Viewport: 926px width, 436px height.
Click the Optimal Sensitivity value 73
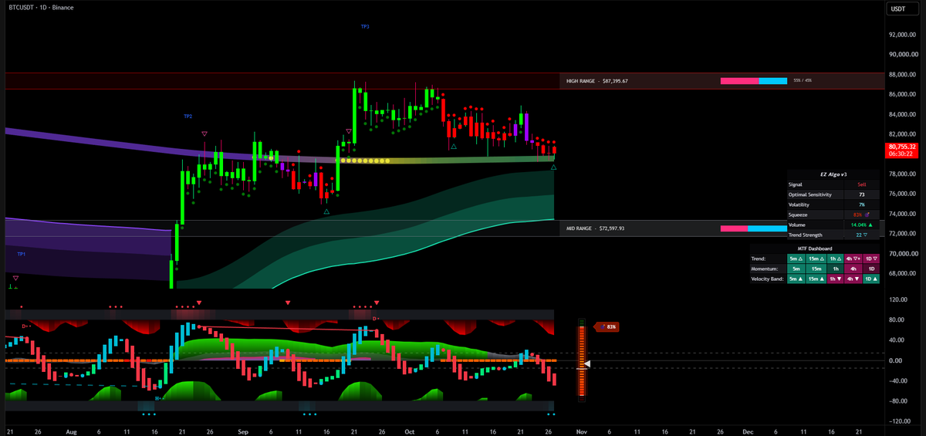(x=862, y=194)
